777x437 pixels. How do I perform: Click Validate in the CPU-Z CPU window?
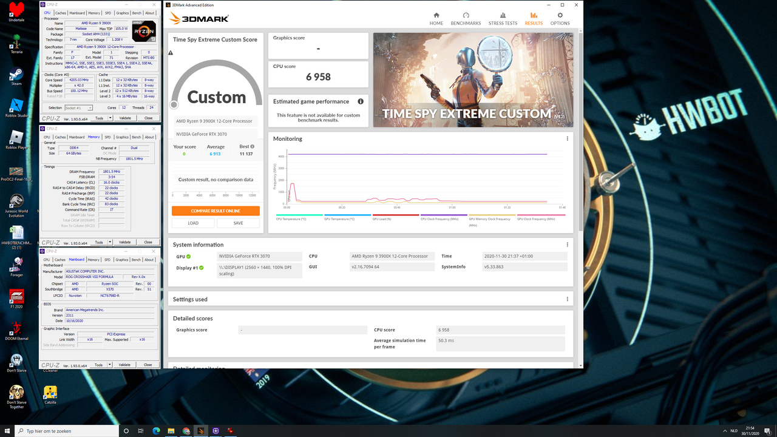[x=125, y=118]
